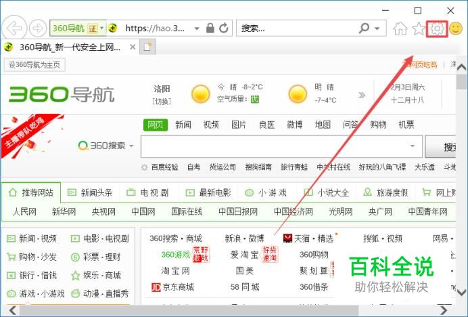This screenshot has width=468, height=317.
Task: Click the 360导航 logo
Action: pos(62,94)
